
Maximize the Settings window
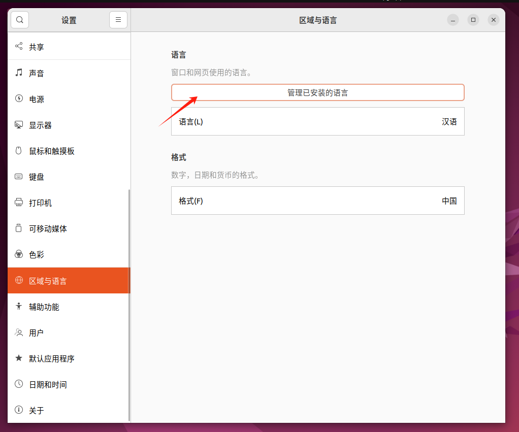point(473,20)
